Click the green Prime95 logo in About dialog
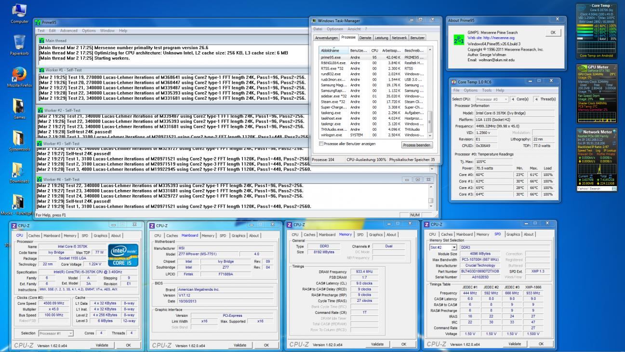This screenshot has height=352, width=625. 460,40
